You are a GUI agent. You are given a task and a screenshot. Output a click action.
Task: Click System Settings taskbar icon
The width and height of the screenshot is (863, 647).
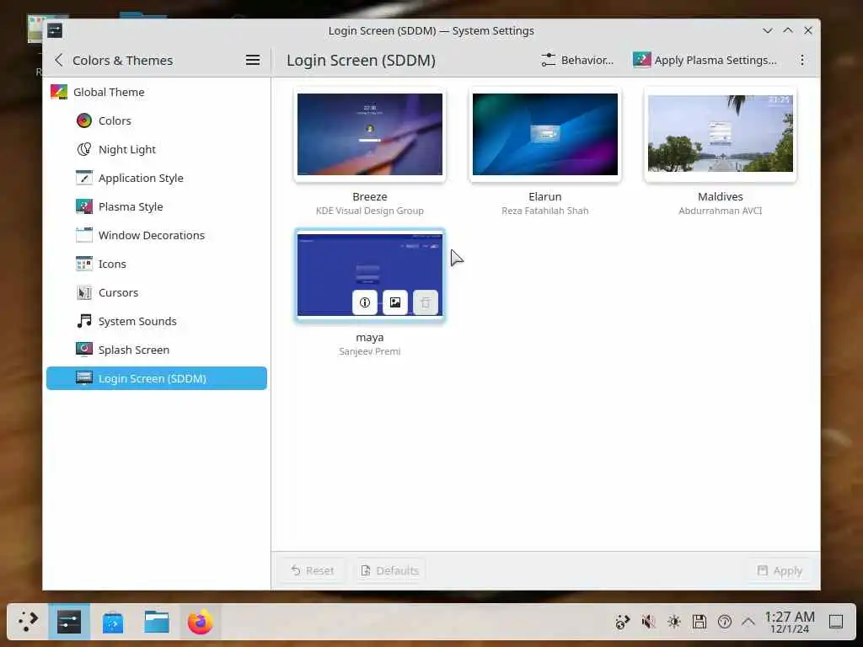(69, 622)
